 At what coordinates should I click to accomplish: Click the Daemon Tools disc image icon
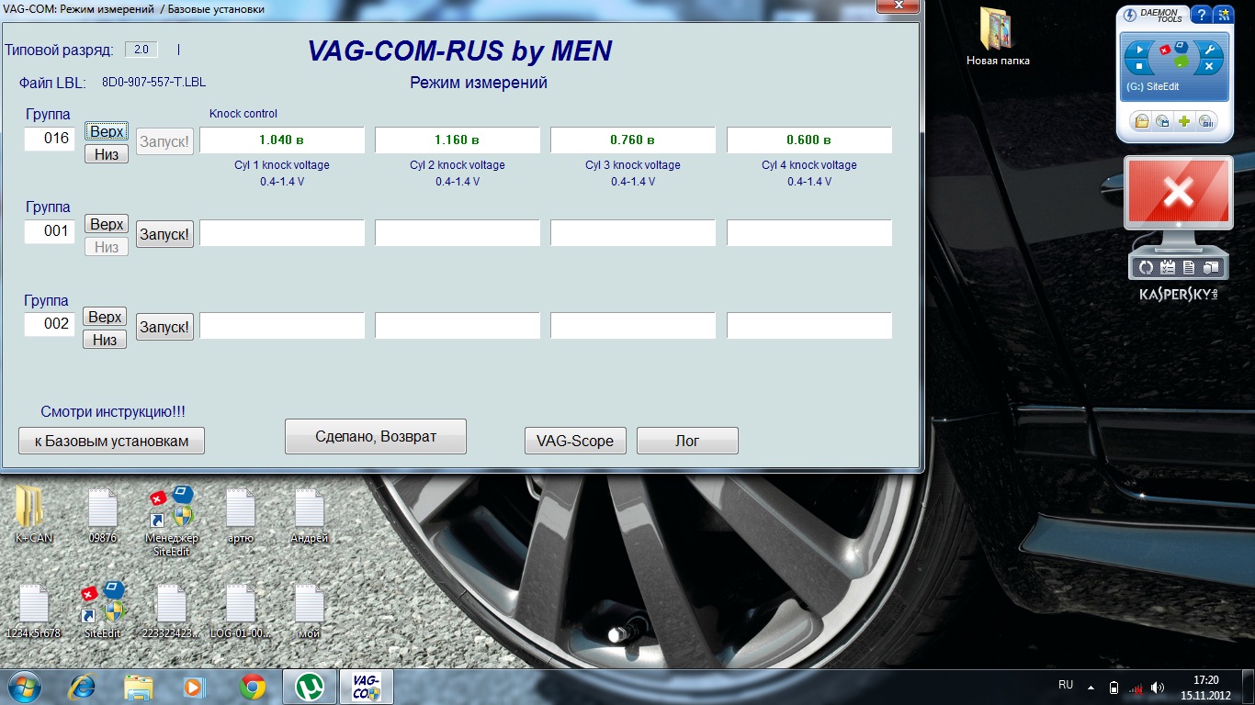[1162, 121]
